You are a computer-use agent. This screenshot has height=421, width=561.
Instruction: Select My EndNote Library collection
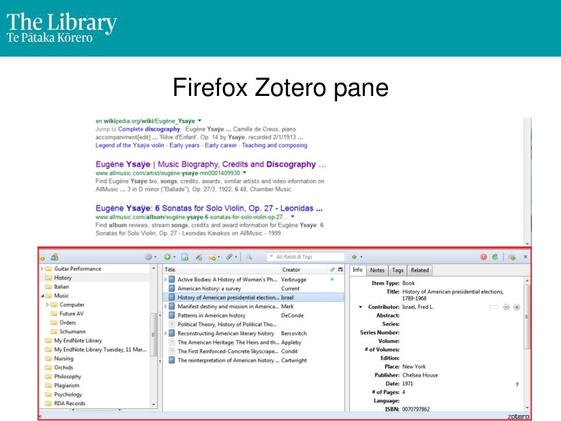(78, 340)
